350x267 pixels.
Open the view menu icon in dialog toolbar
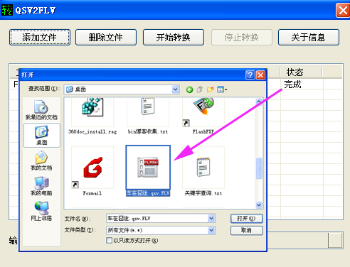point(222,89)
